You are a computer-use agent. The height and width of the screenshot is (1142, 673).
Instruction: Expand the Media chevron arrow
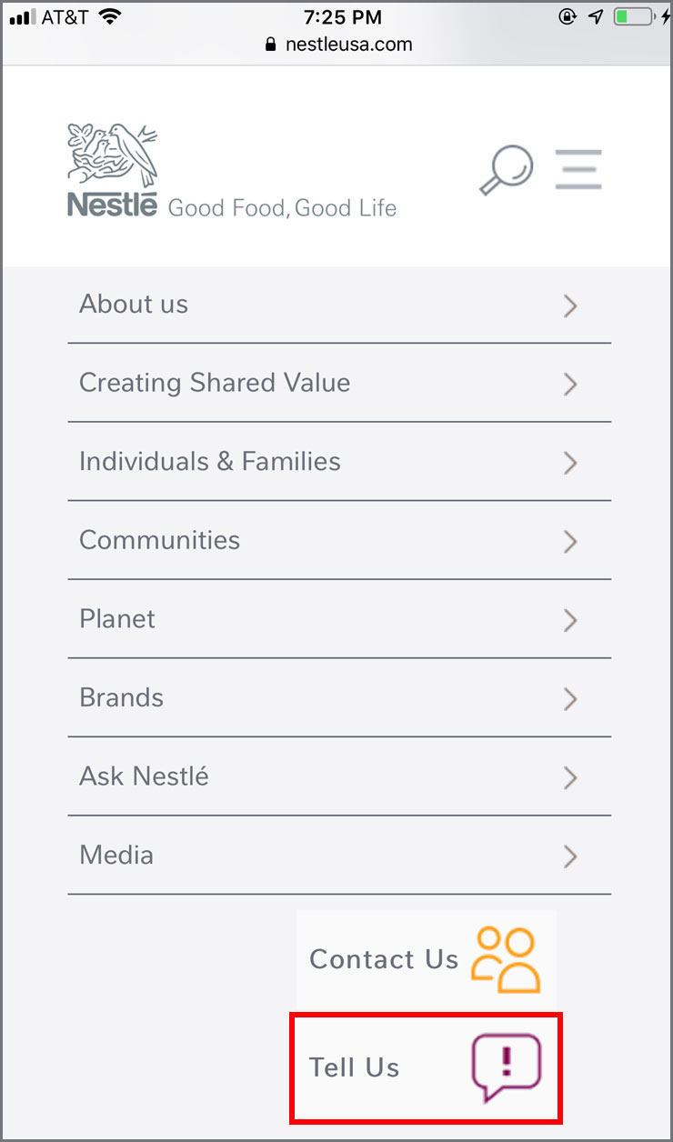(570, 856)
